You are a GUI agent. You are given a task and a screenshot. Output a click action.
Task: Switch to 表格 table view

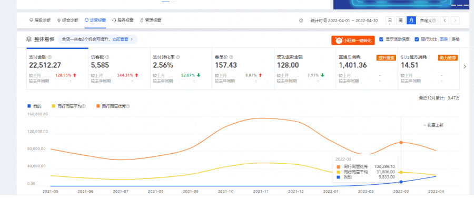(x=456, y=39)
